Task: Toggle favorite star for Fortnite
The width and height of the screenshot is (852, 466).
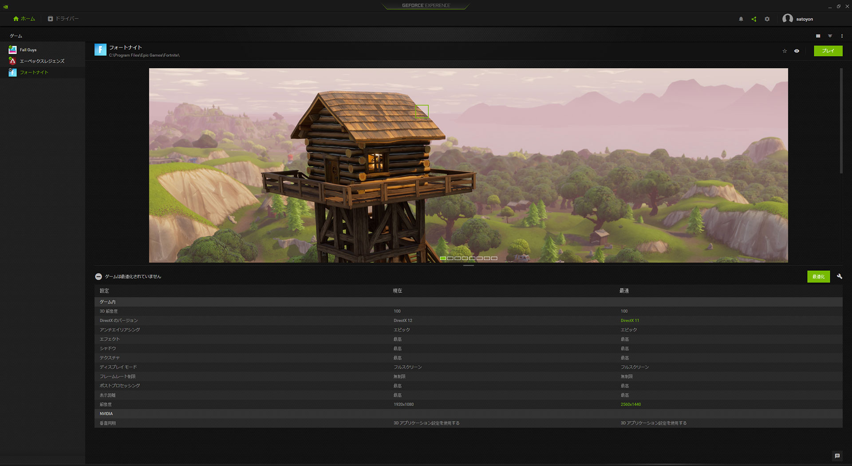Action: (x=784, y=51)
